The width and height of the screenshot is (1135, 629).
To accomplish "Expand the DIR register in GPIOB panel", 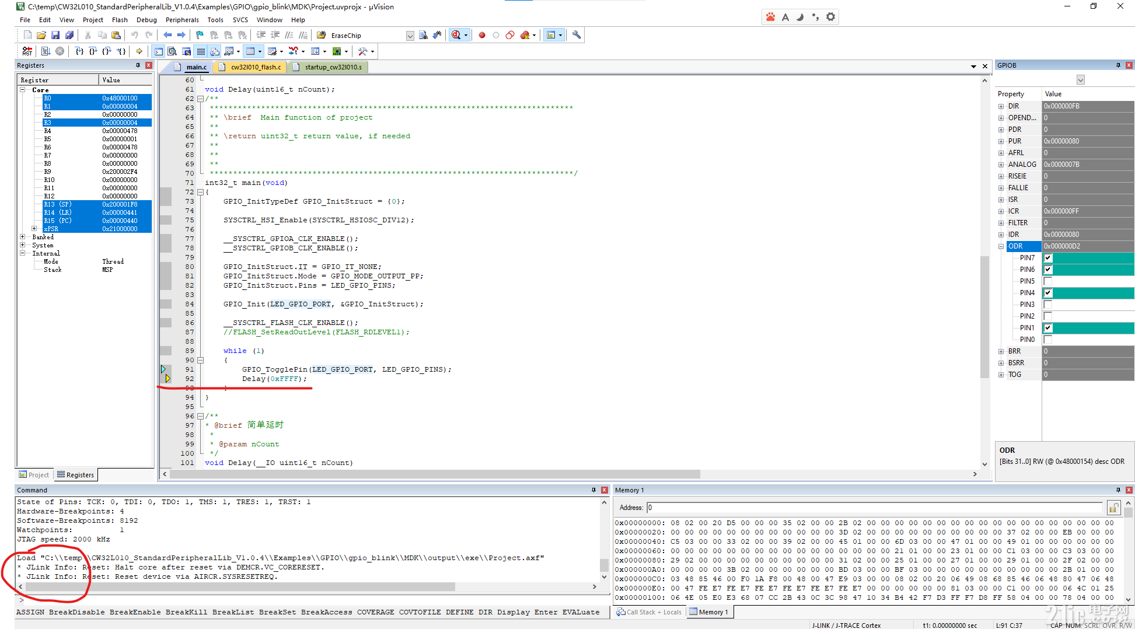I will click(1001, 106).
